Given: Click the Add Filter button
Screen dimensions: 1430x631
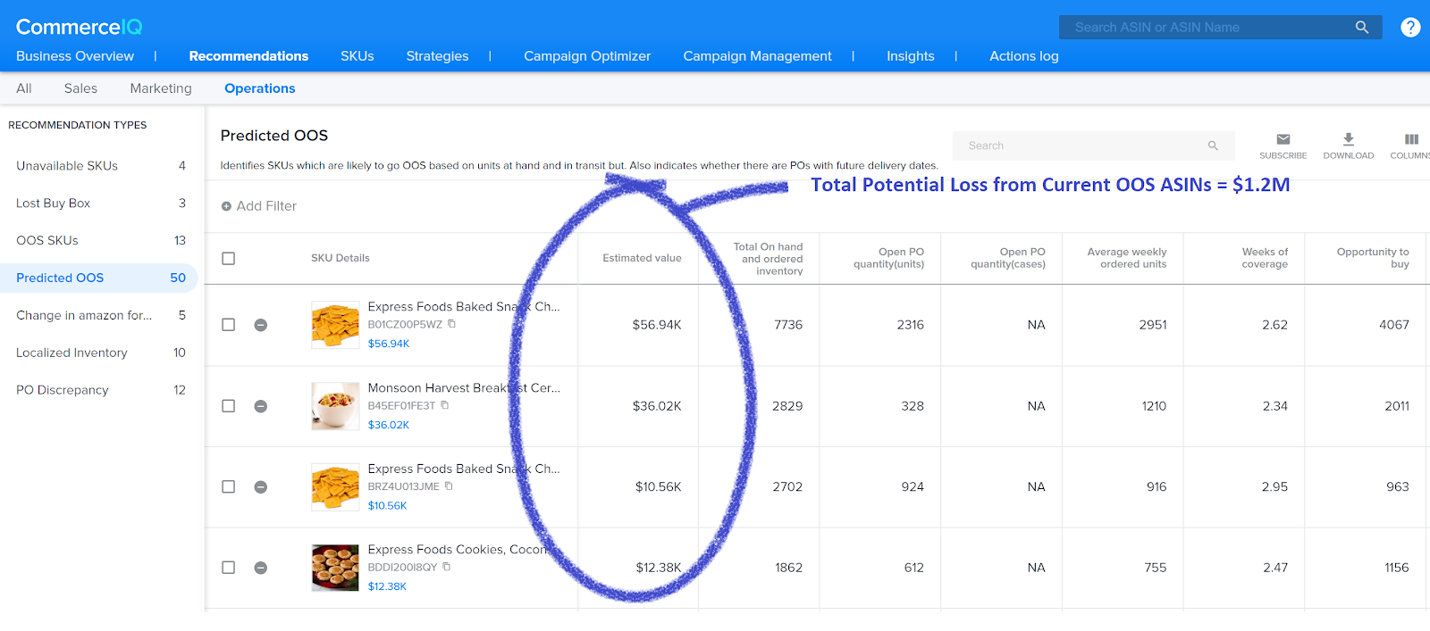Looking at the screenshot, I should click(x=259, y=206).
